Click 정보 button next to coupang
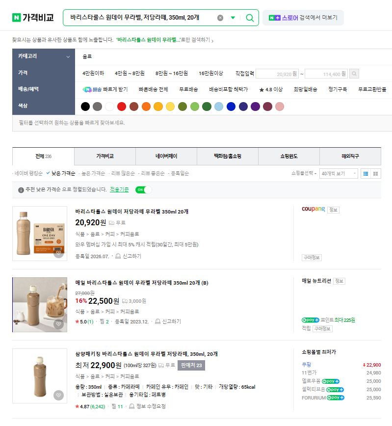Viewport: 392px width, 426px height. tap(333, 210)
